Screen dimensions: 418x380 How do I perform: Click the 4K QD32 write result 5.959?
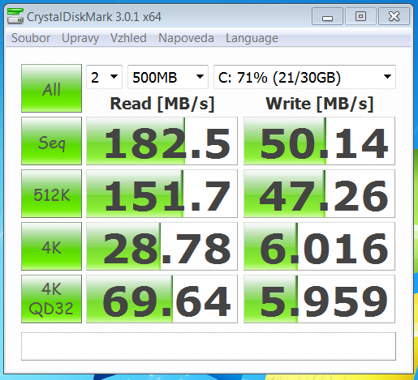(x=319, y=299)
